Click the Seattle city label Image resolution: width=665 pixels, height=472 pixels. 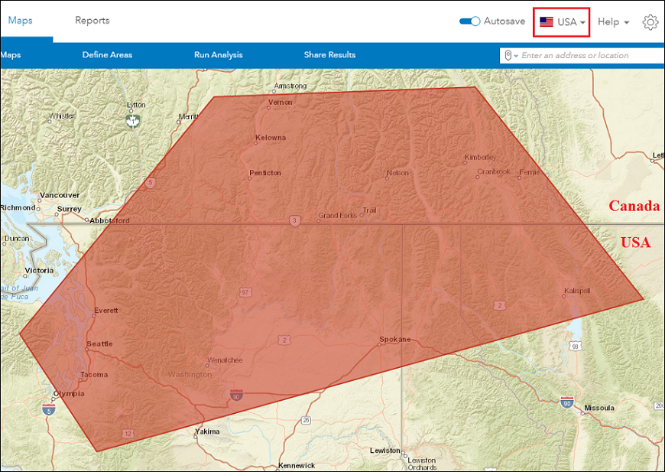[99, 343]
